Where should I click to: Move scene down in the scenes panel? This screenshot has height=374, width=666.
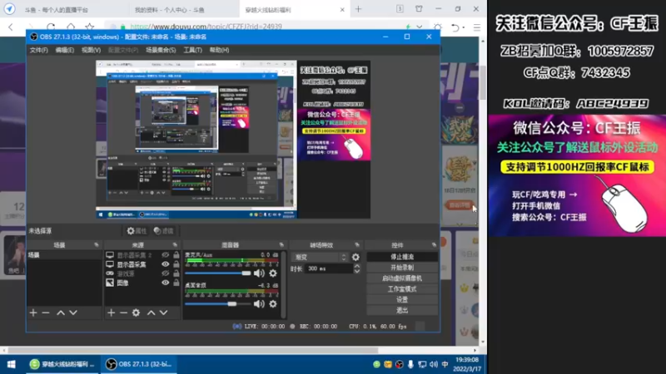tap(73, 313)
